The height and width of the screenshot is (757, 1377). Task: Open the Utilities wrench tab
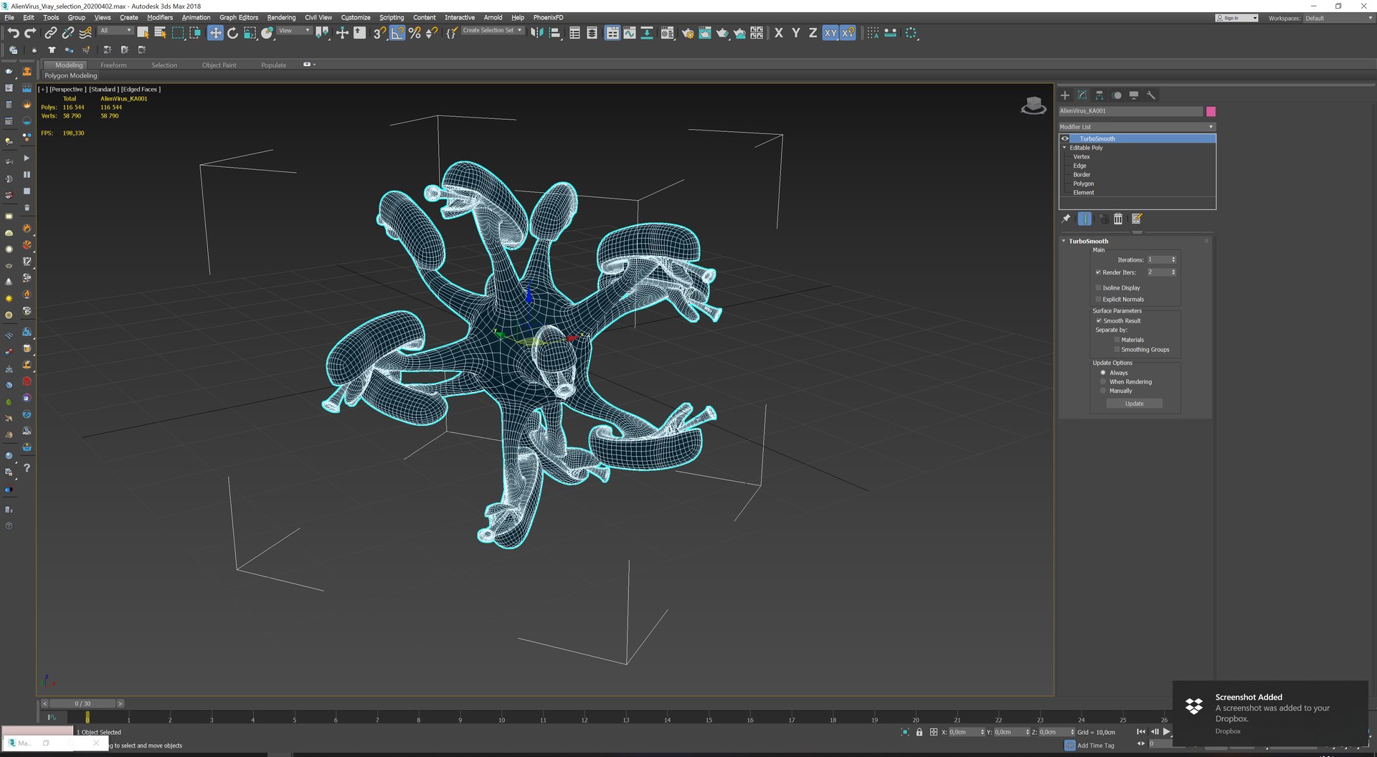(1151, 95)
